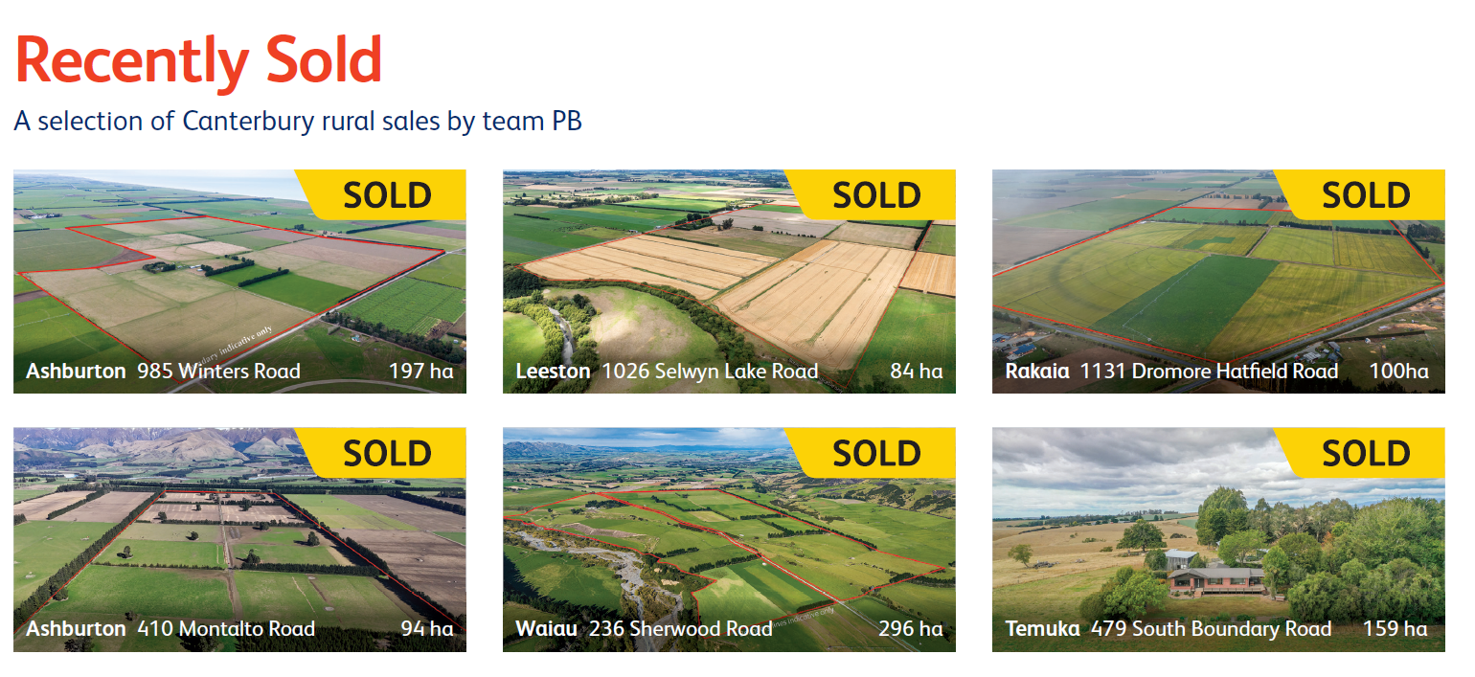The height and width of the screenshot is (677, 1475).
Task: Select the 1131 Dromore Hatfield Road address
Action: [1209, 372]
